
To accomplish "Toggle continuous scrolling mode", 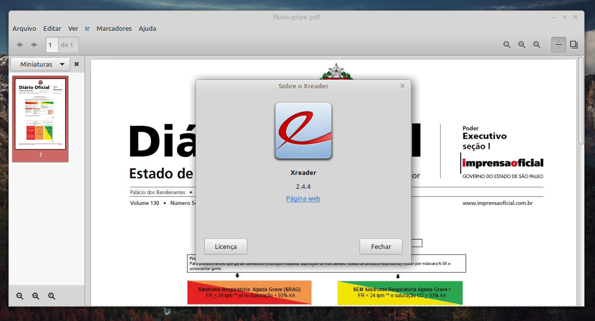I will (559, 45).
